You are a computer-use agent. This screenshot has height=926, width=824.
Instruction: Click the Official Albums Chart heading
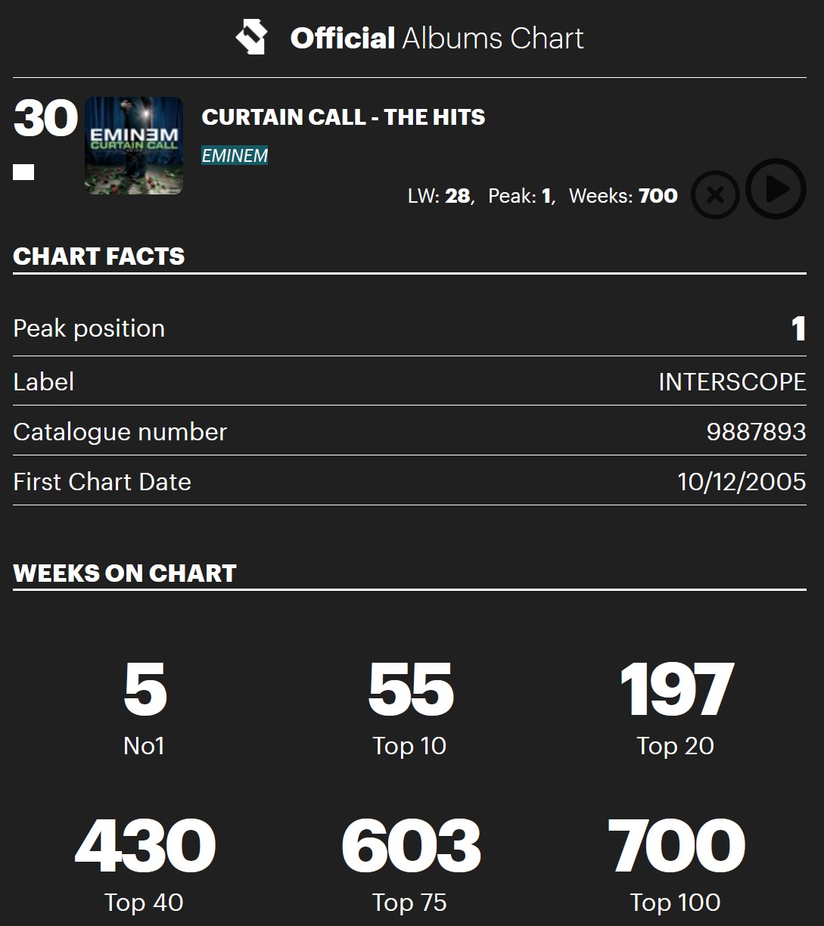(437, 39)
